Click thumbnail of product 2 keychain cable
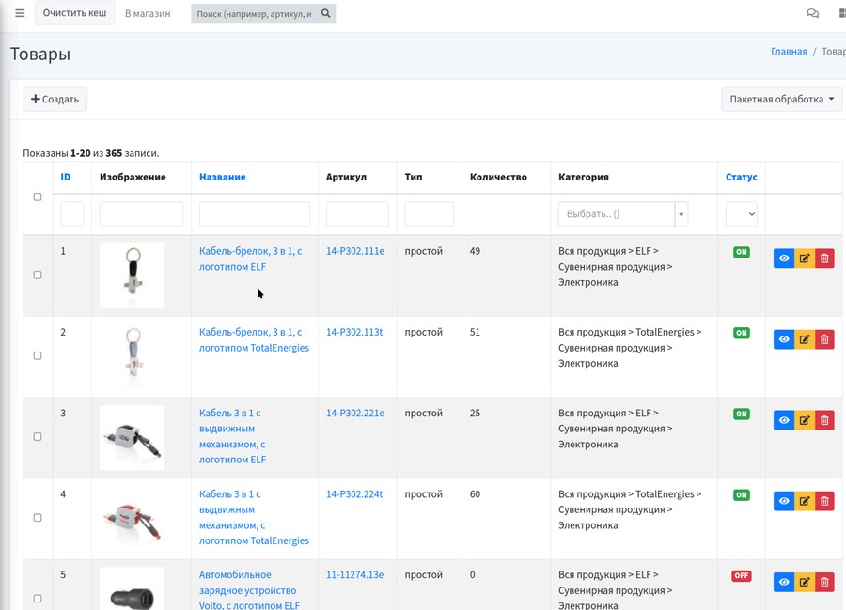The height and width of the screenshot is (610, 846). click(133, 356)
